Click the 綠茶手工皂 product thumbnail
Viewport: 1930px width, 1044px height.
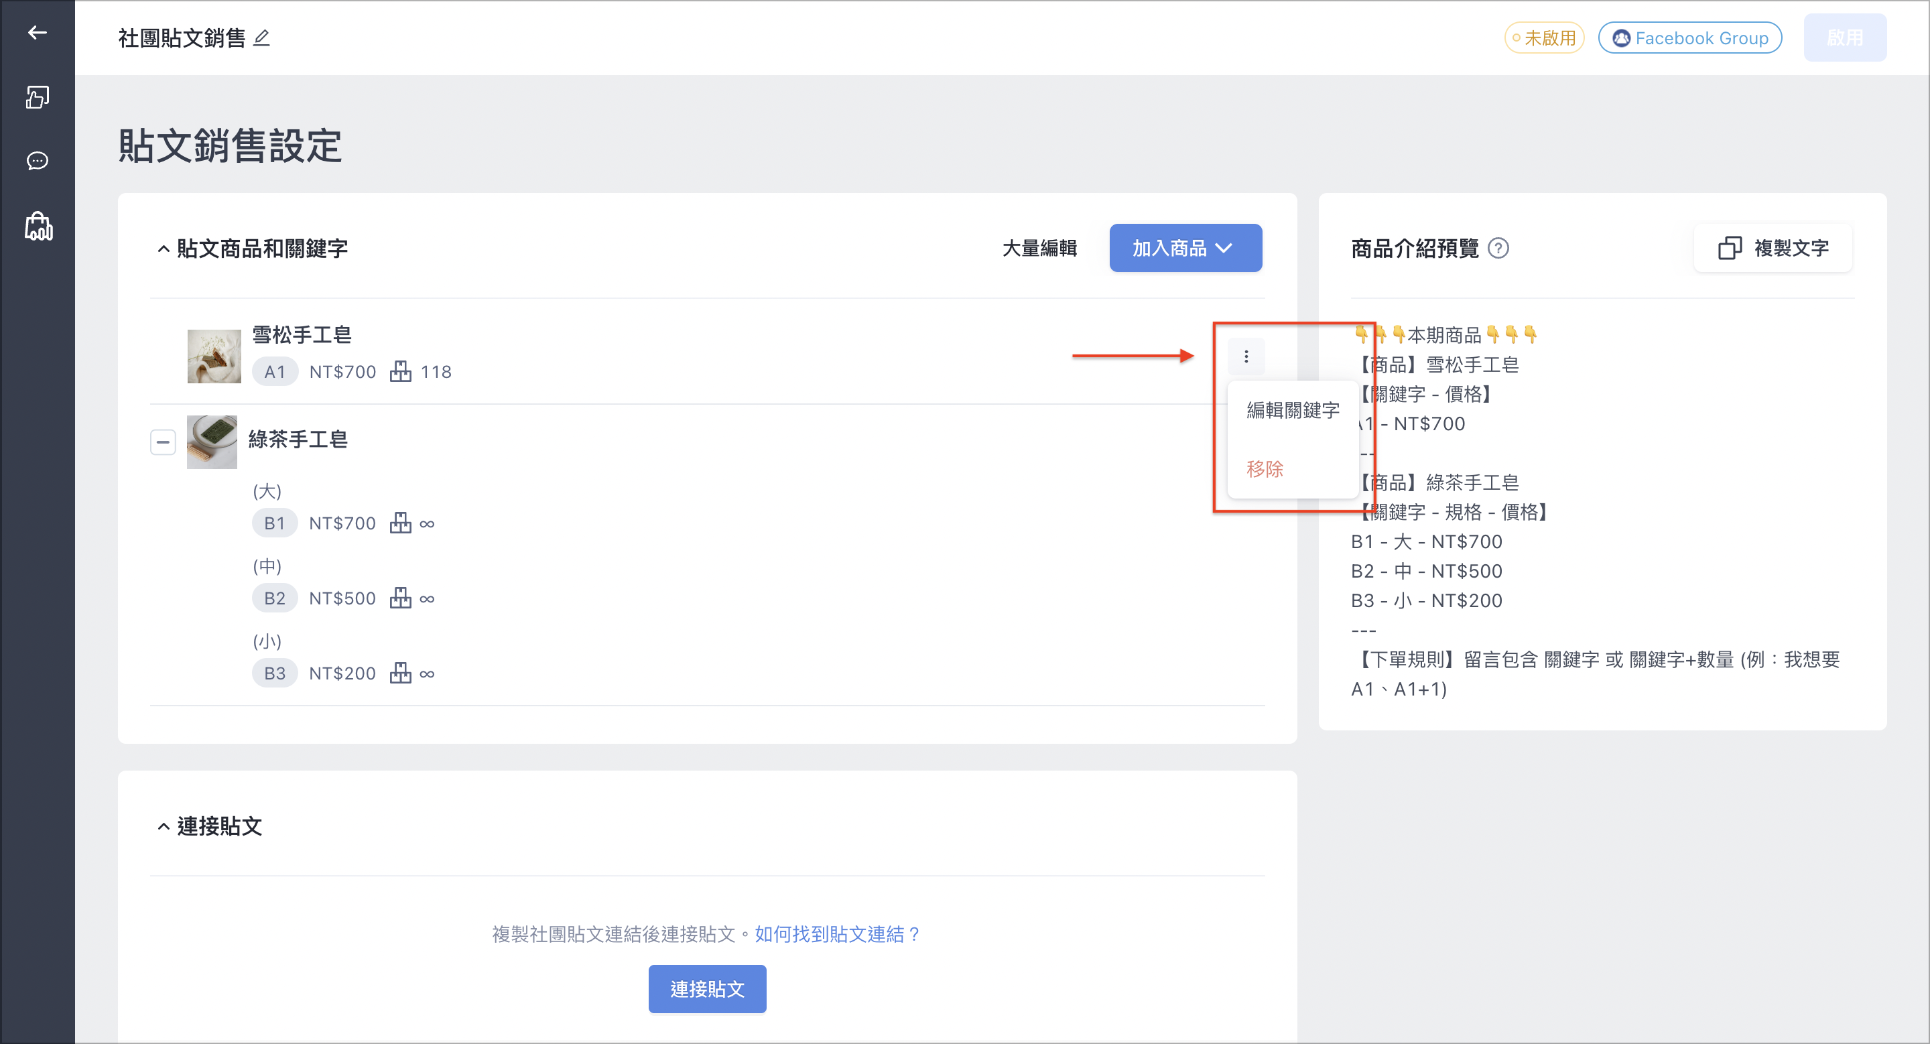[212, 442]
